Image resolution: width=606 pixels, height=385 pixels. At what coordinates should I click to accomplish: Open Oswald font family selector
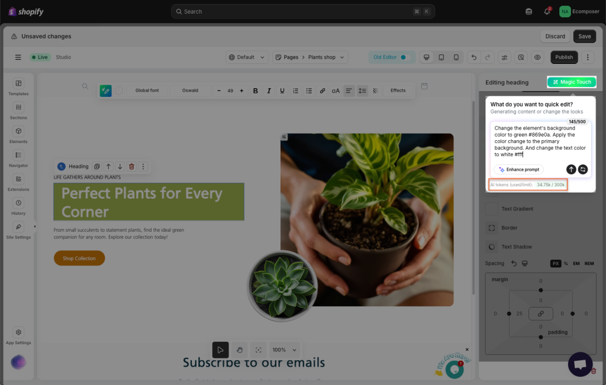click(190, 90)
